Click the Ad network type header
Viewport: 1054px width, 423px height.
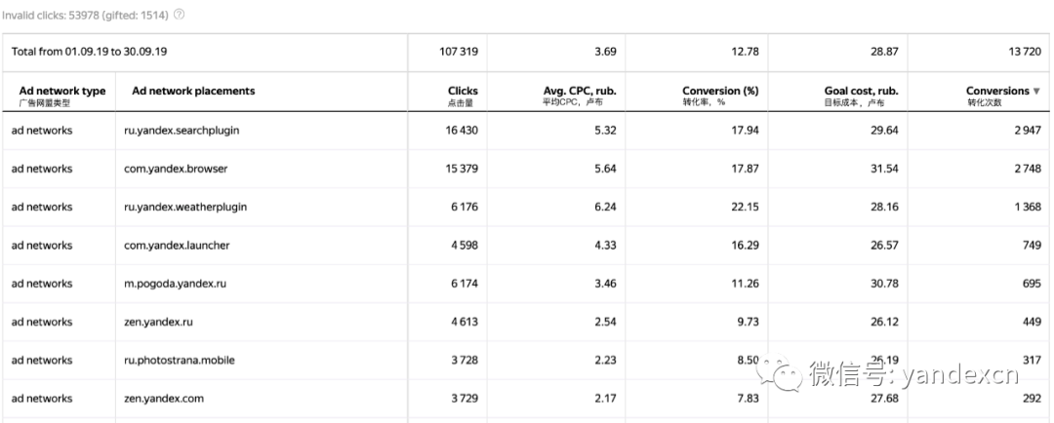coord(62,91)
